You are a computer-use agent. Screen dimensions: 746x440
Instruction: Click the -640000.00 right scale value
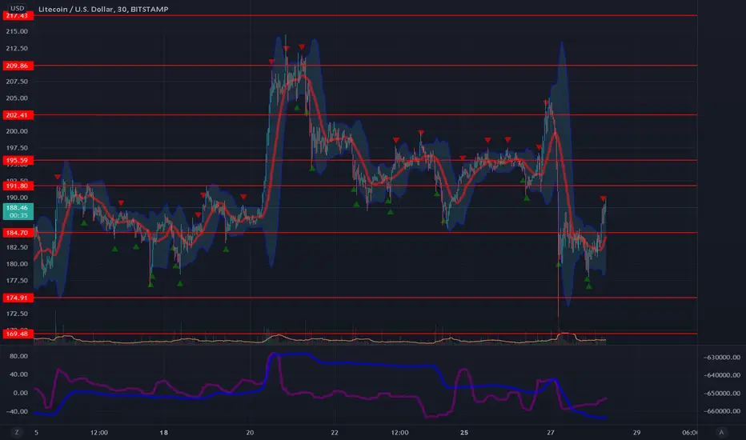pos(722,375)
